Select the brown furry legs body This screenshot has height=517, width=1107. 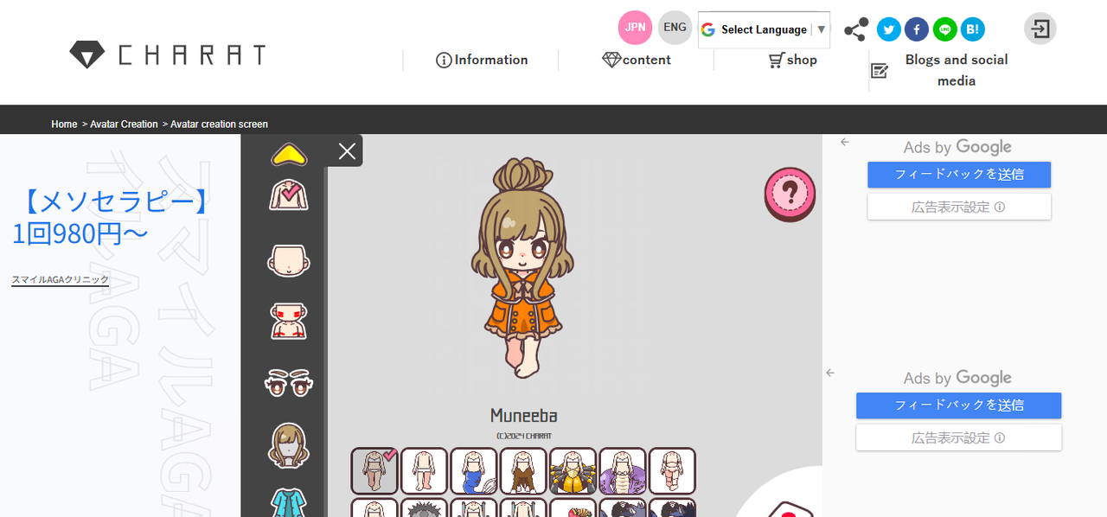point(523,470)
